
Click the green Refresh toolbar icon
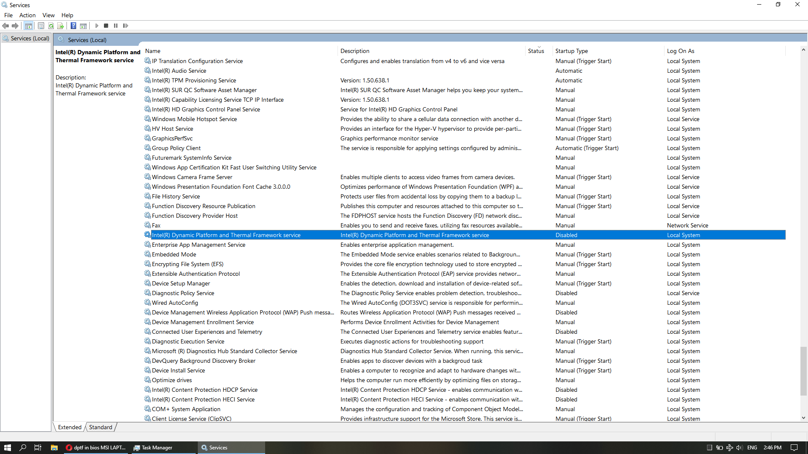51,26
